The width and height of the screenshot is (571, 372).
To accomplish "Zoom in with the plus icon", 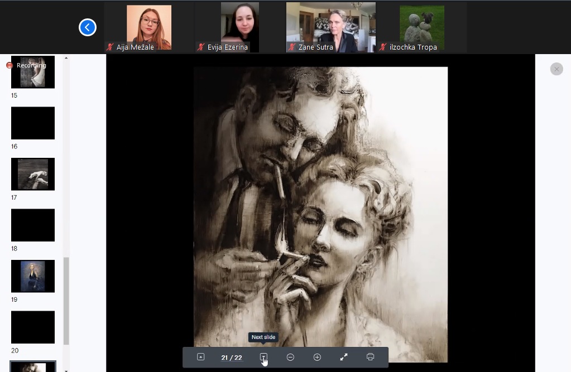I will click(317, 357).
